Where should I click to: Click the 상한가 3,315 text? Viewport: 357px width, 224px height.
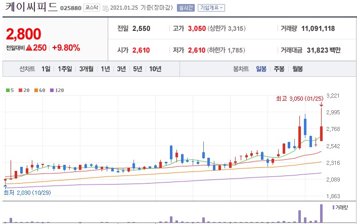227,29
